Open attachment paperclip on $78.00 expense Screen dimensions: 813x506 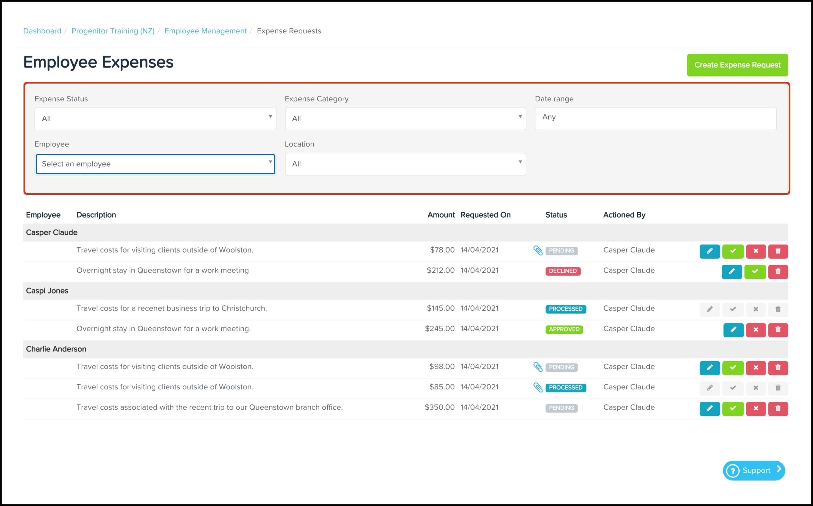pos(538,250)
